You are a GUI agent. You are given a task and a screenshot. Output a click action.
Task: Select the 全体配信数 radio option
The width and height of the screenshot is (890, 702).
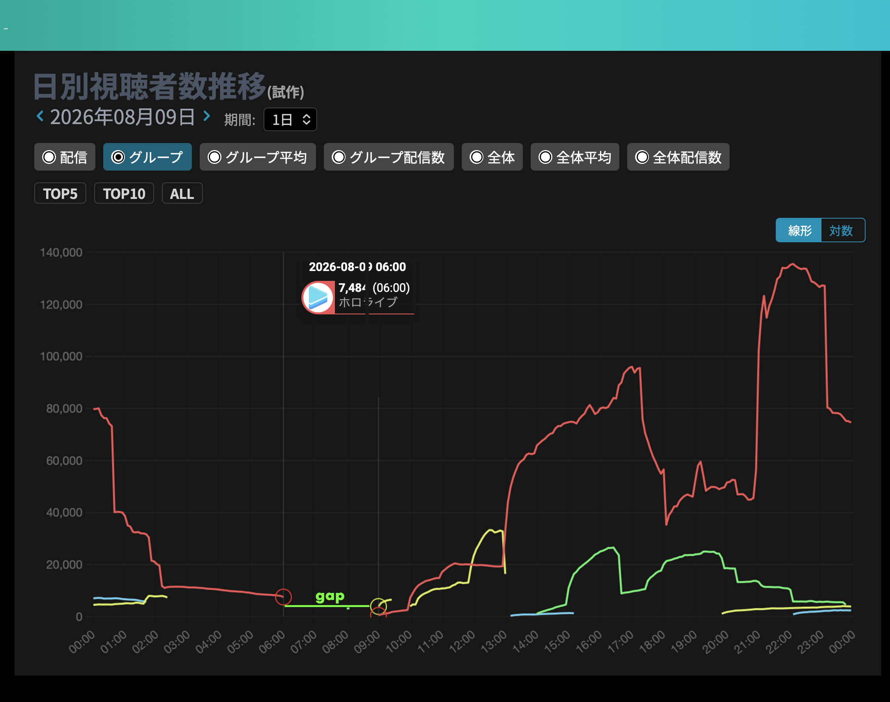(x=678, y=157)
